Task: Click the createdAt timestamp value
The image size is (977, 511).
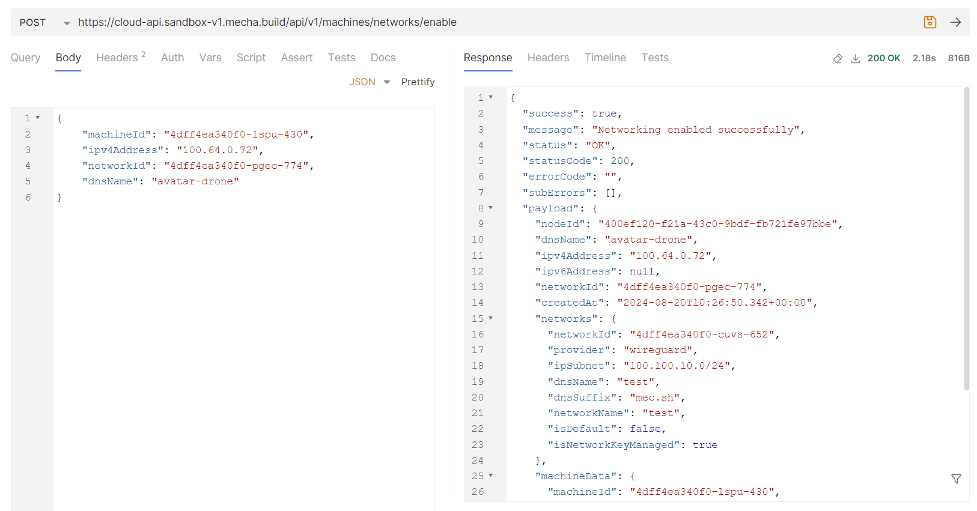Action: [x=714, y=303]
